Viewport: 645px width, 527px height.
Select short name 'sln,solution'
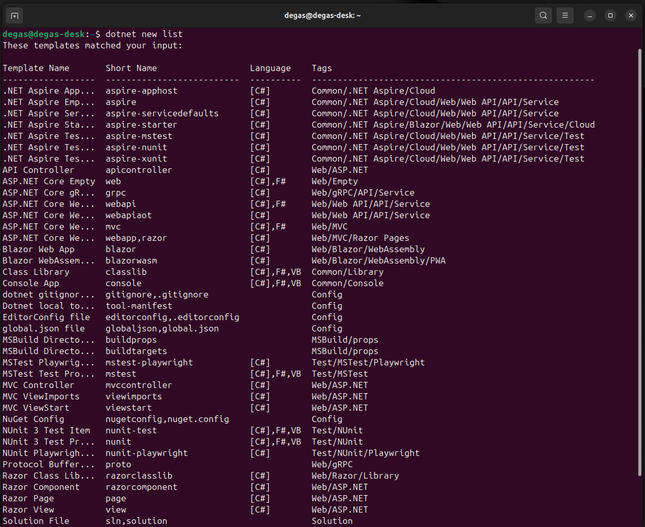point(137,521)
